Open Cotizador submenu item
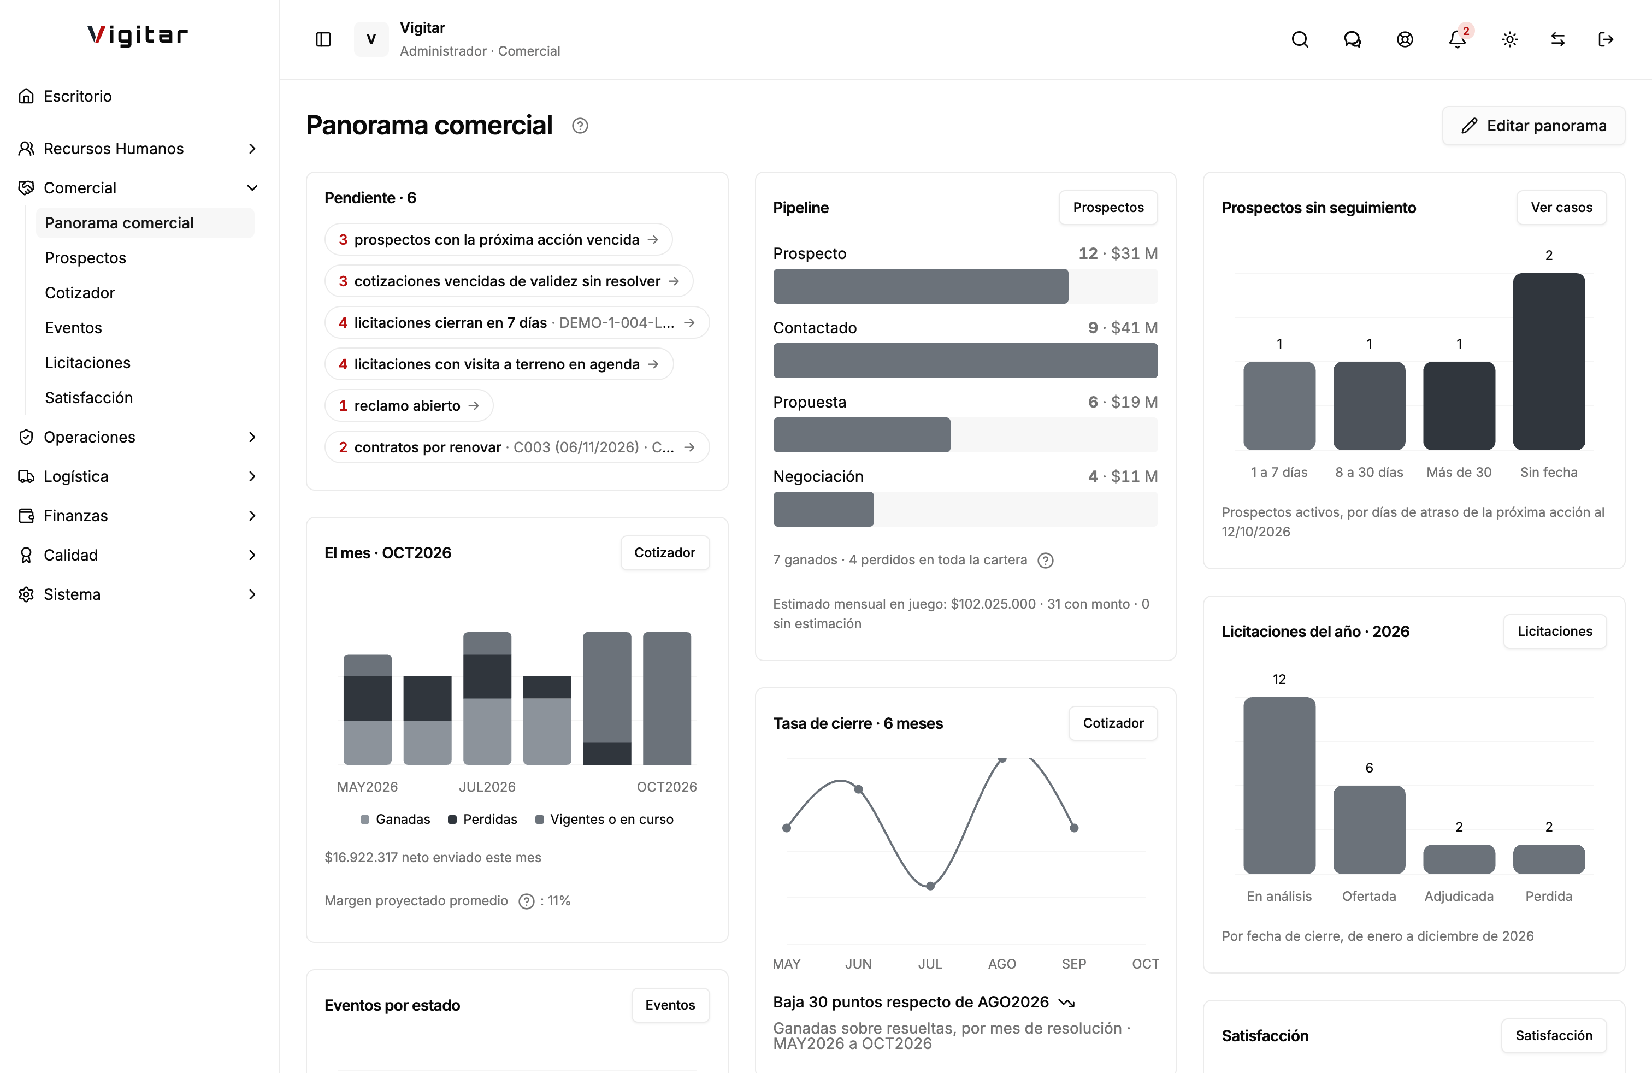The height and width of the screenshot is (1073, 1652). pos(145,293)
